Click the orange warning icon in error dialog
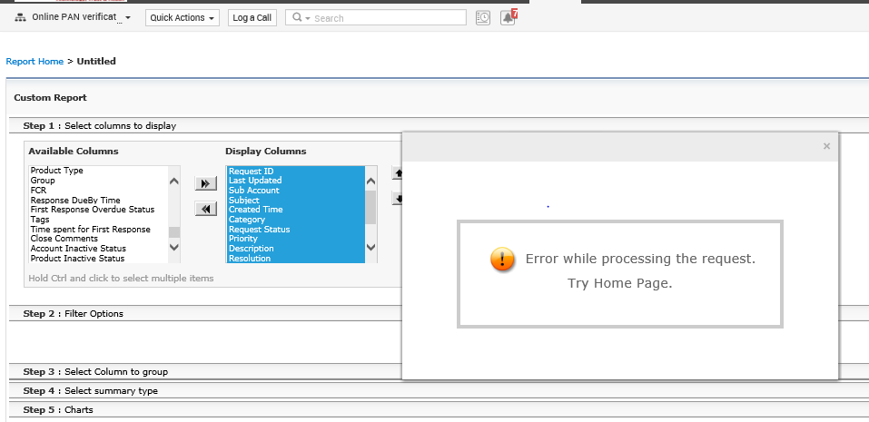Screen dimensions: 869x422 pos(503,259)
